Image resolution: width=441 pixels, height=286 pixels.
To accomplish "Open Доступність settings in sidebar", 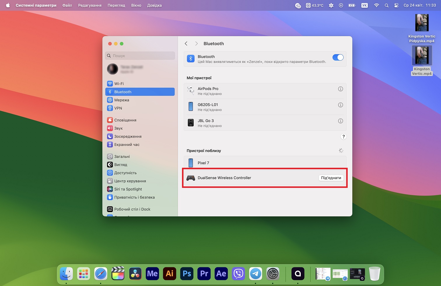I will tap(140, 173).
